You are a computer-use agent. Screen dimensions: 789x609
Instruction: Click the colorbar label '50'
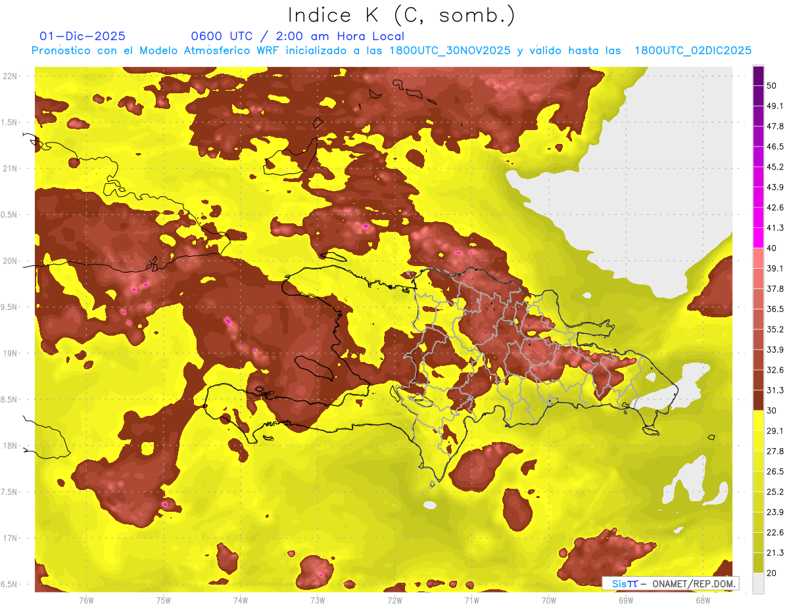coord(773,85)
